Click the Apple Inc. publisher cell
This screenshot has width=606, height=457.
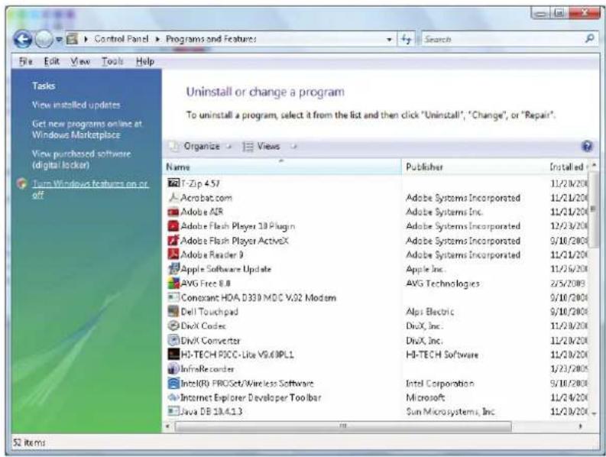(x=425, y=269)
